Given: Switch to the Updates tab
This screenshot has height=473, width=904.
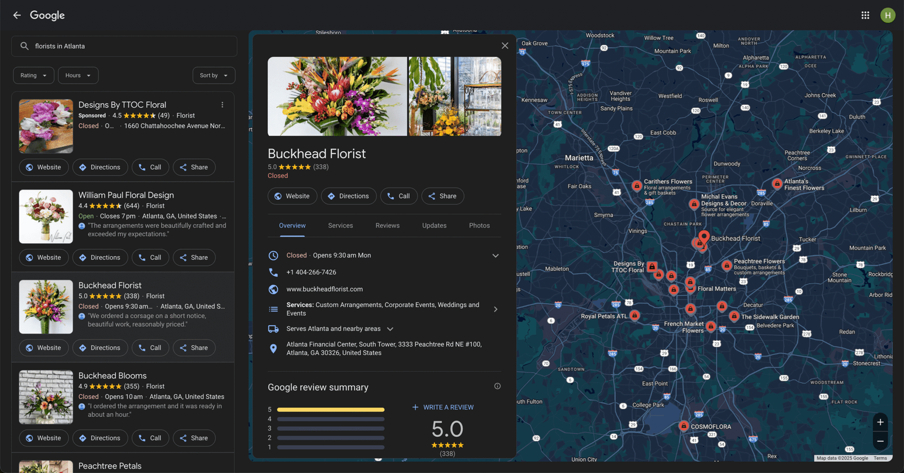Looking at the screenshot, I should click(434, 226).
